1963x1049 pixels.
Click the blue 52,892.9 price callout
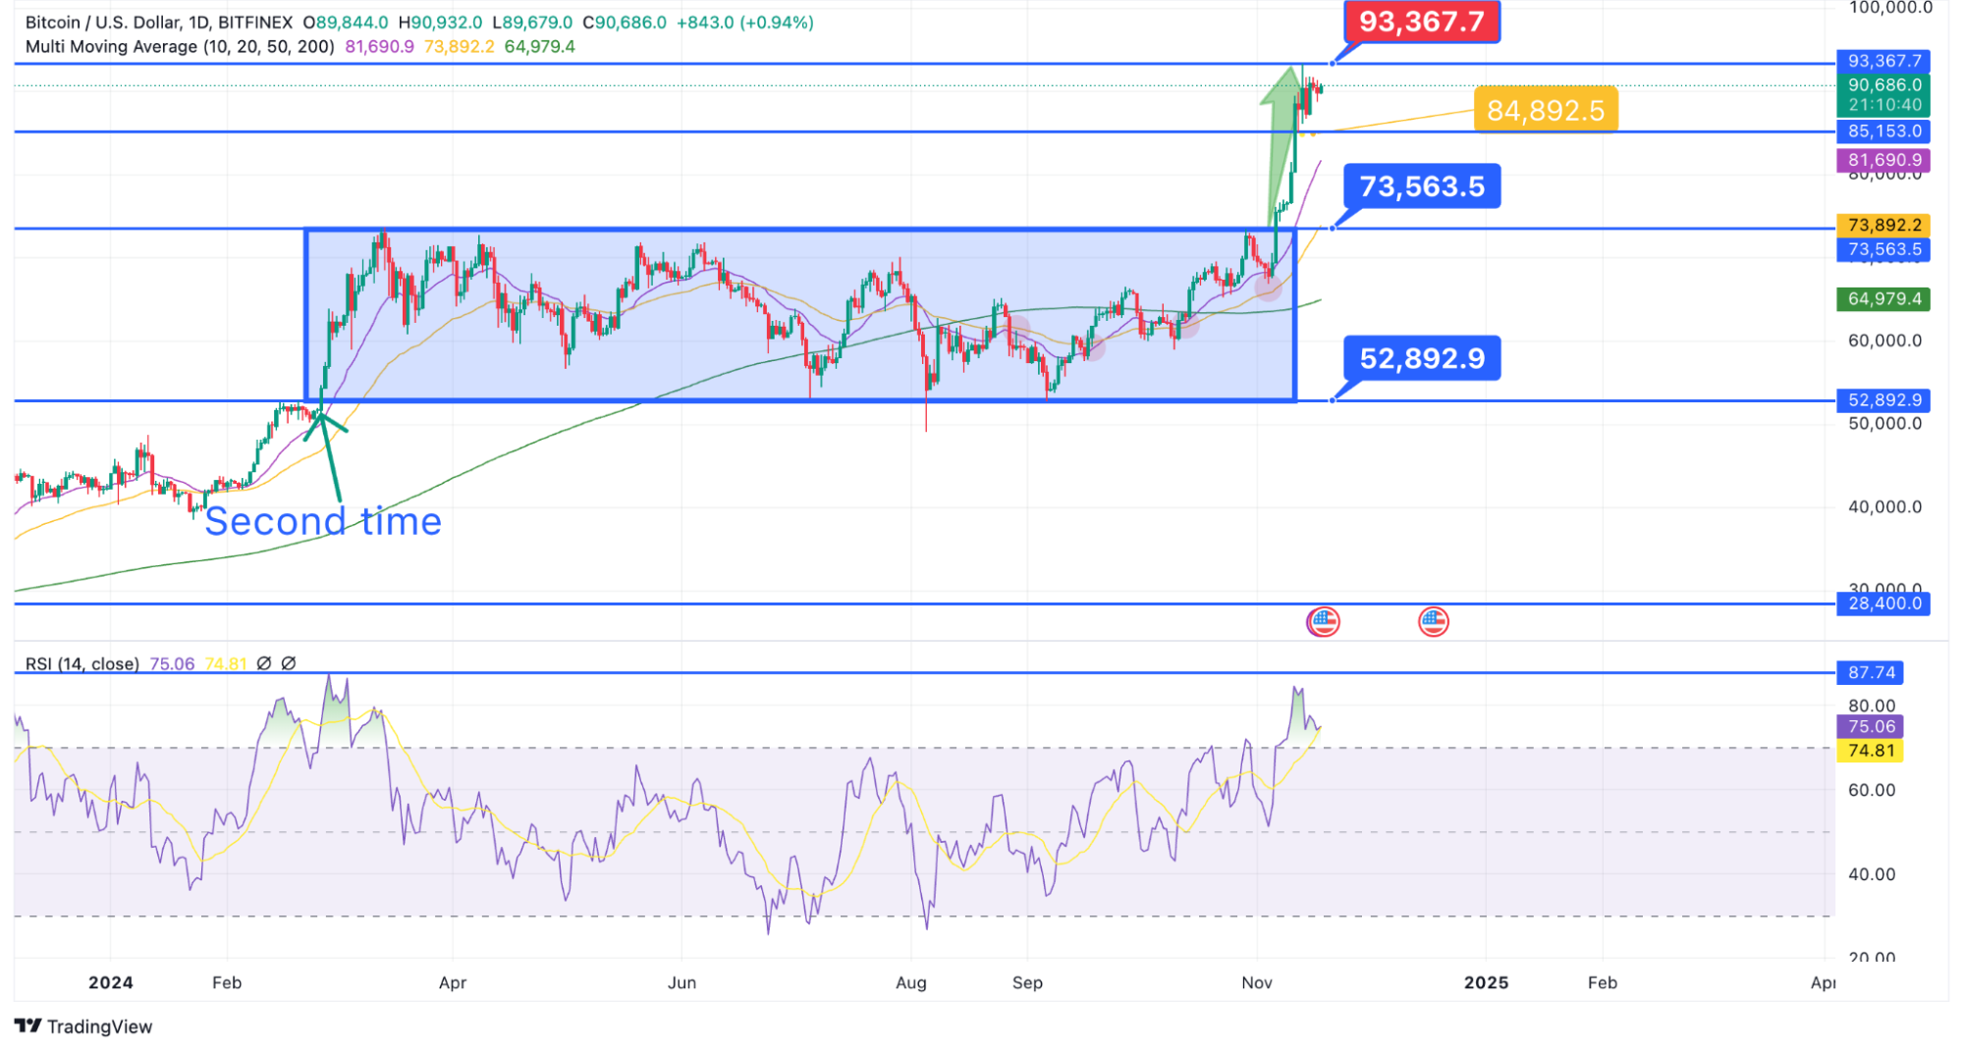coord(1421,358)
